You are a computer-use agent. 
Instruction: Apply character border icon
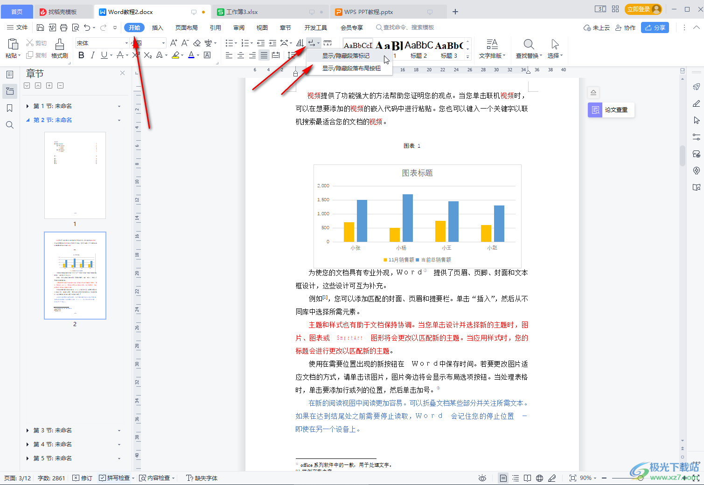(x=207, y=55)
